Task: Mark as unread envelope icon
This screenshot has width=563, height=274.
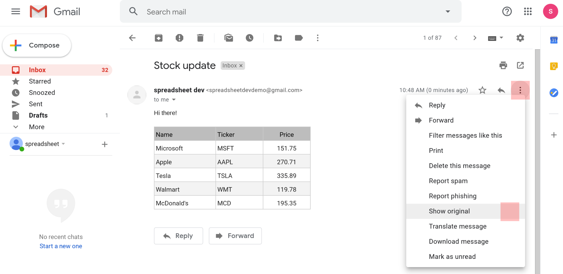Action: (x=229, y=38)
